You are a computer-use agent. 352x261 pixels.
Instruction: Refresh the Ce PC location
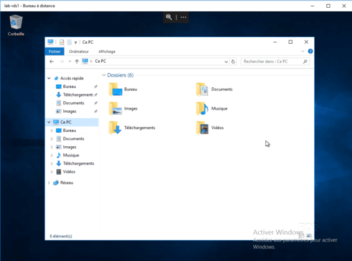[233, 61]
